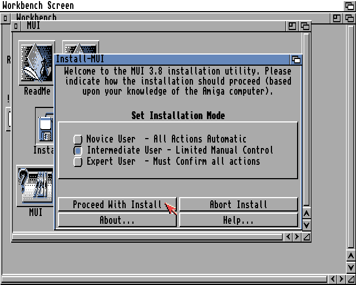356x285 pixels.
Task: Click the MUI window title bar
Action: click(154, 26)
